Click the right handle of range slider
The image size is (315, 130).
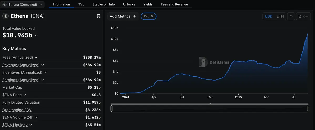coord(308,108)
